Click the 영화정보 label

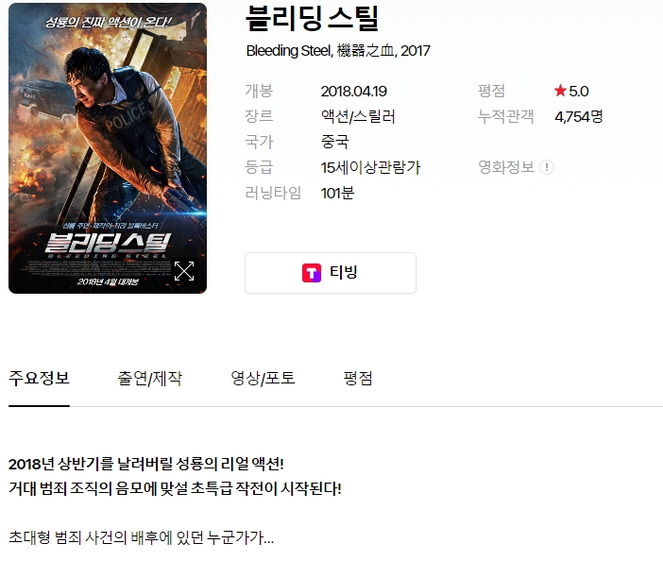pyautogui.click(x=506, y=167)
